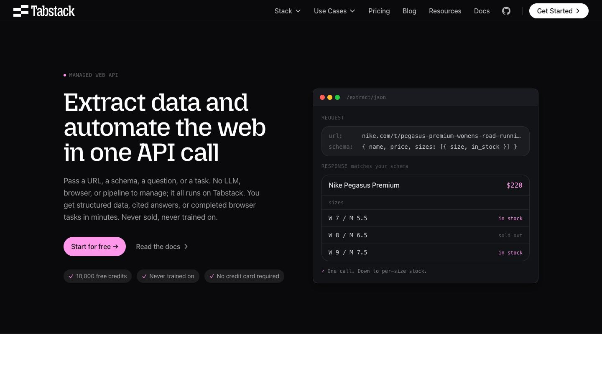Open the Pricing page

[x=379, y=11]
